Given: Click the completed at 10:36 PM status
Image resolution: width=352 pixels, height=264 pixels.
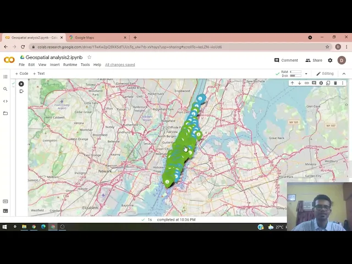Looking at the screenshot, I should coord(176,220).
